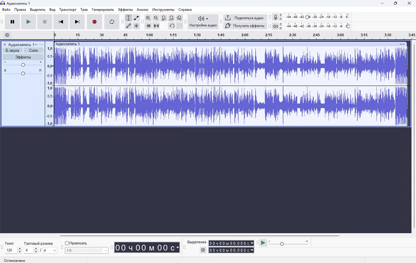
Task: Increase time signature numerator stepper
Action: [36, 249]
